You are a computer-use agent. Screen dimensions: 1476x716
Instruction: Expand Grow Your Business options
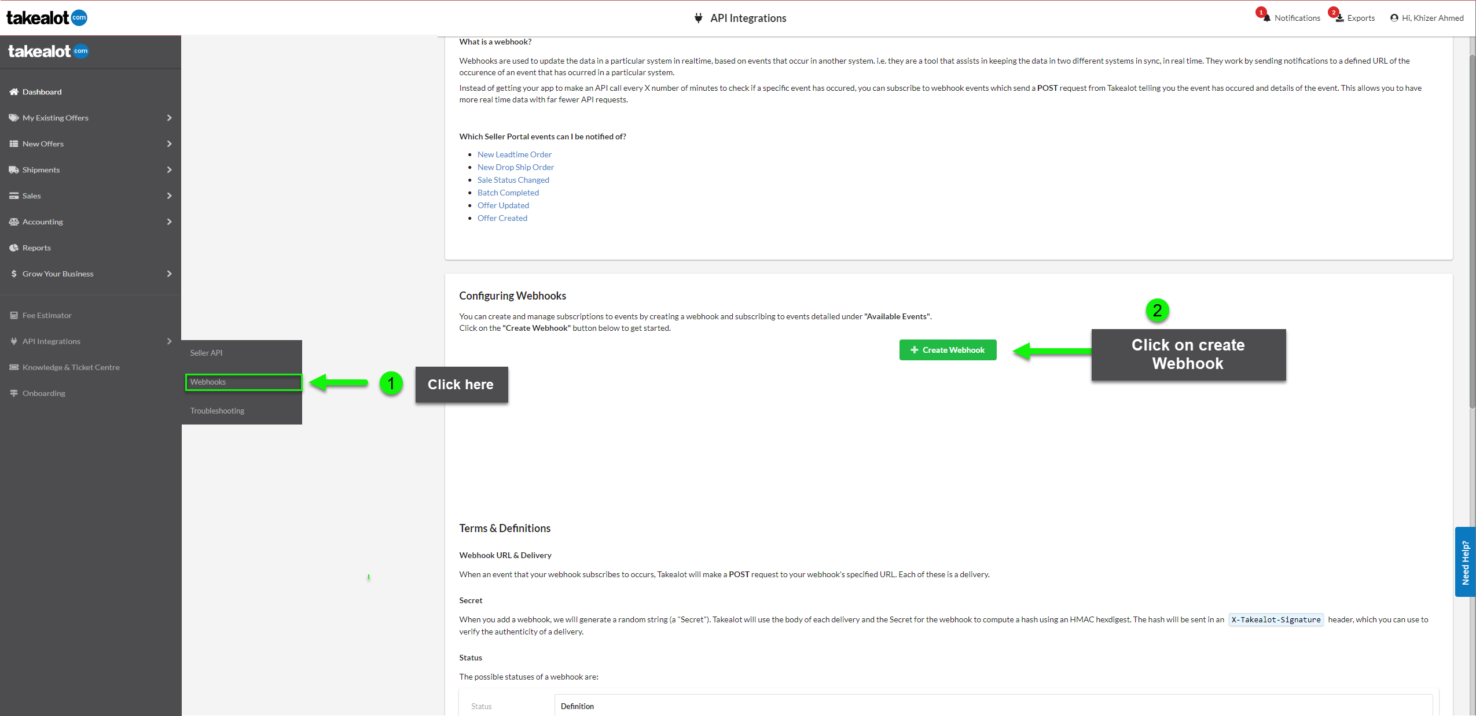tap(57, 274)
